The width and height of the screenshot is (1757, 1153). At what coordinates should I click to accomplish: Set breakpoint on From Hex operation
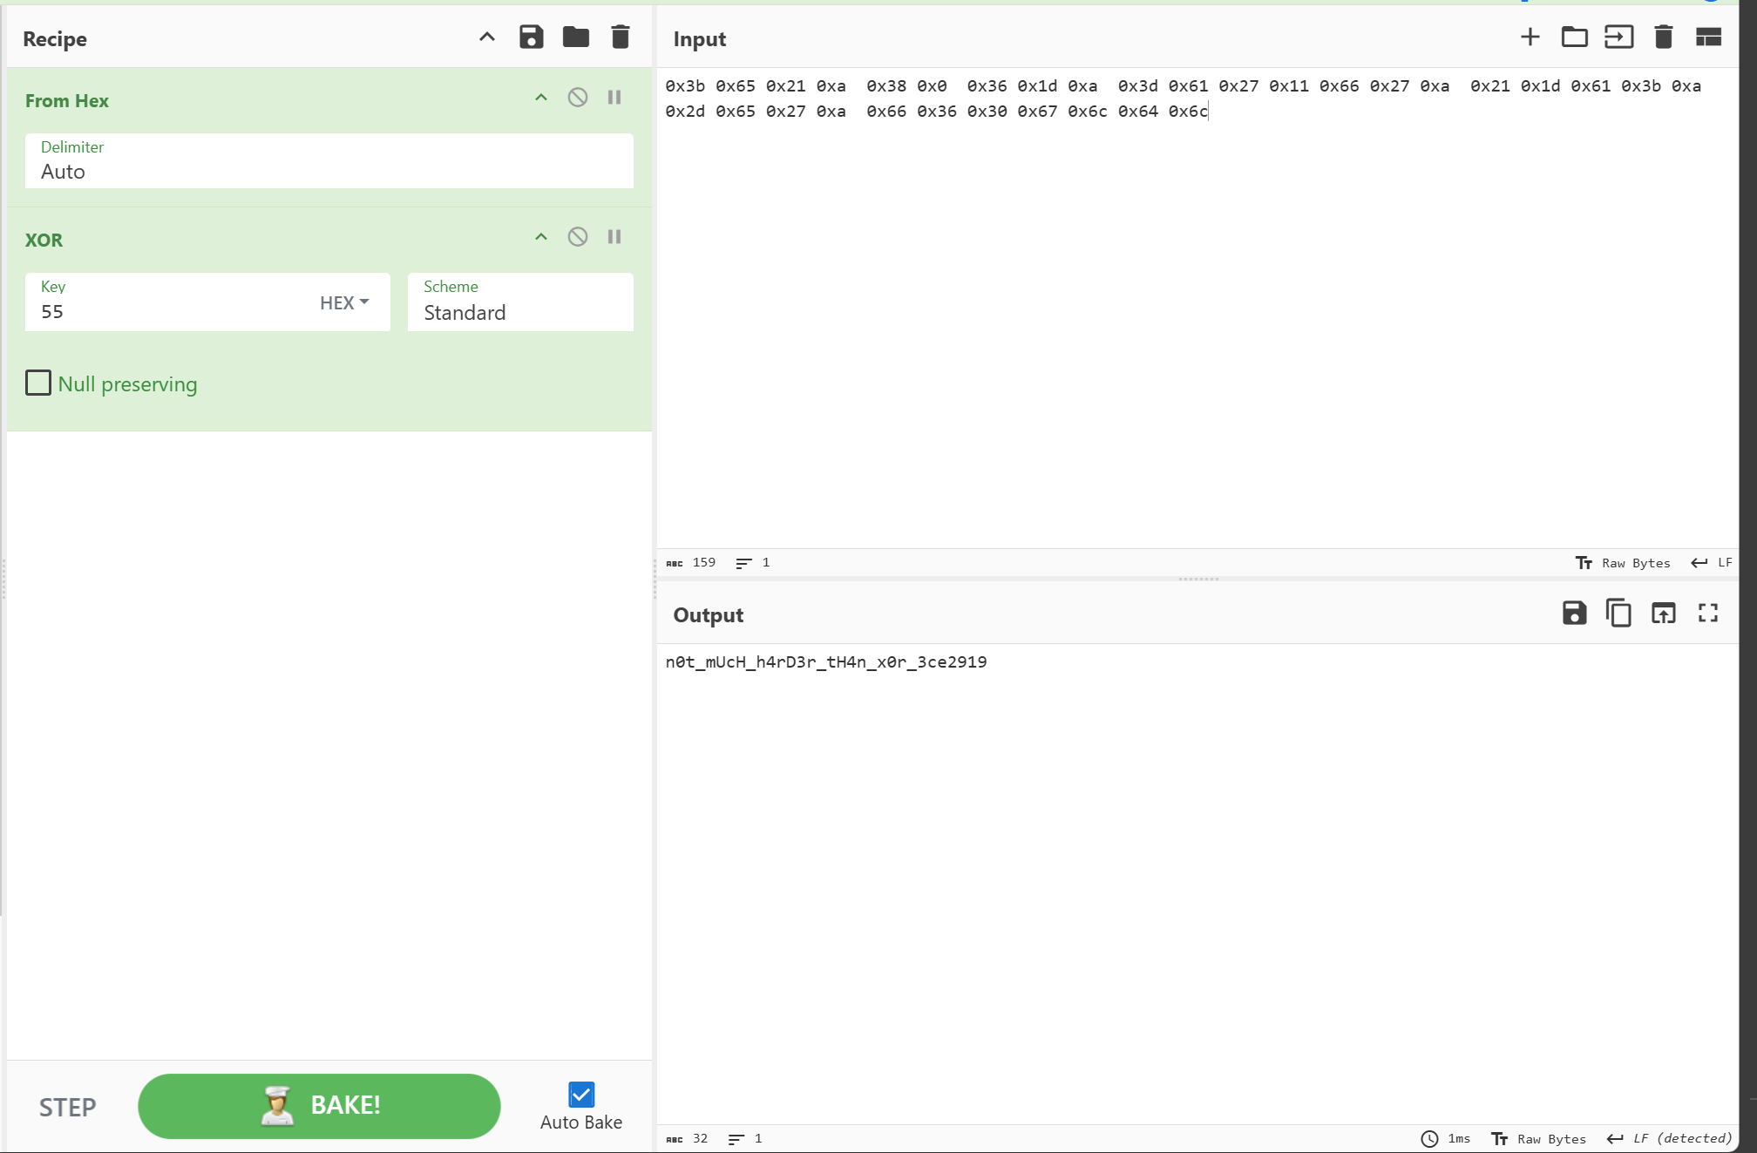click(x=614, y=98)
